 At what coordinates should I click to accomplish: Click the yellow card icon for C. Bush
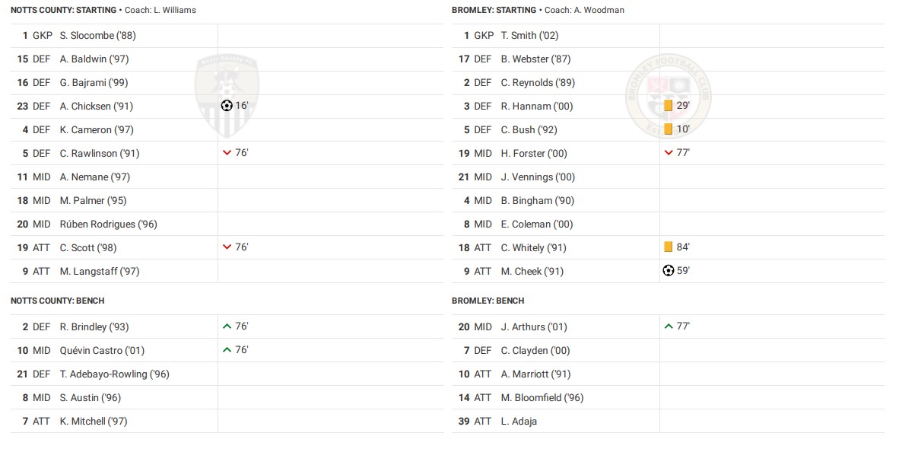[x=669, y=129]
